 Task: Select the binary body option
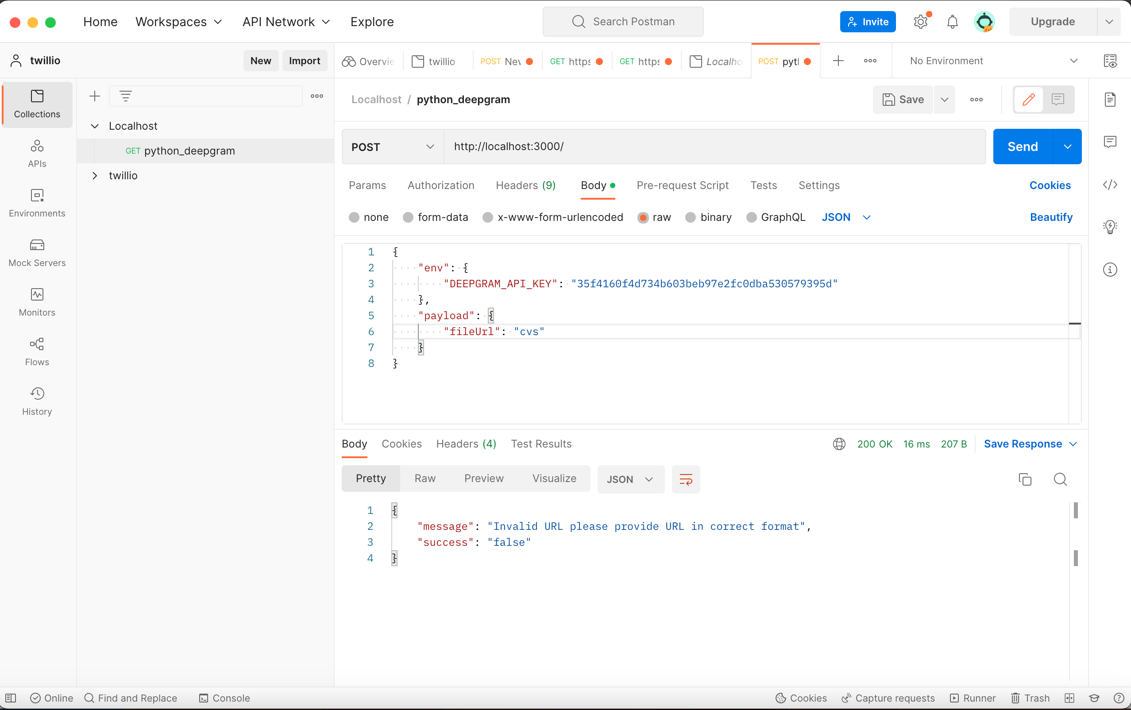point(691,217)
